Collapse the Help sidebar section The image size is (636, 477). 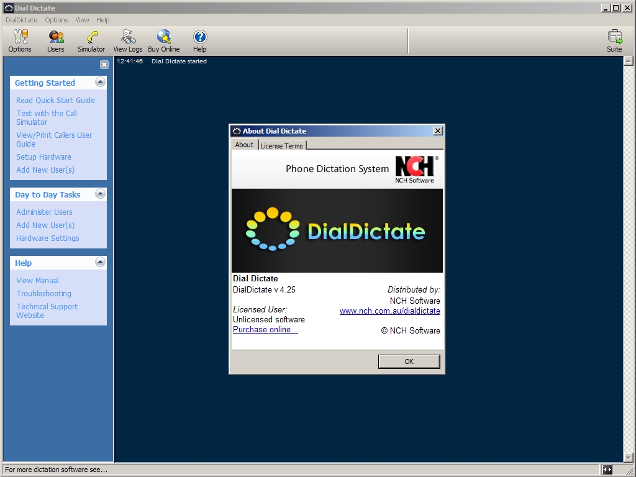coord(100,262)
